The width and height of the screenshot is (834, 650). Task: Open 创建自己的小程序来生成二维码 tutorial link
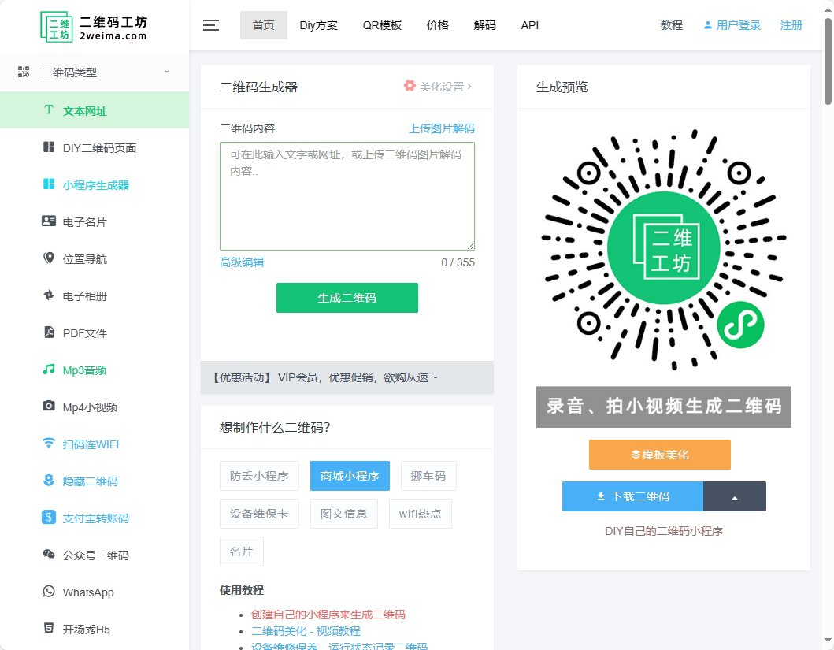point(328,615)
